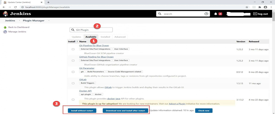Viewport: 275px width, 126px height.
Task: Close the Update Center browser tab
Action: (41, 2)
